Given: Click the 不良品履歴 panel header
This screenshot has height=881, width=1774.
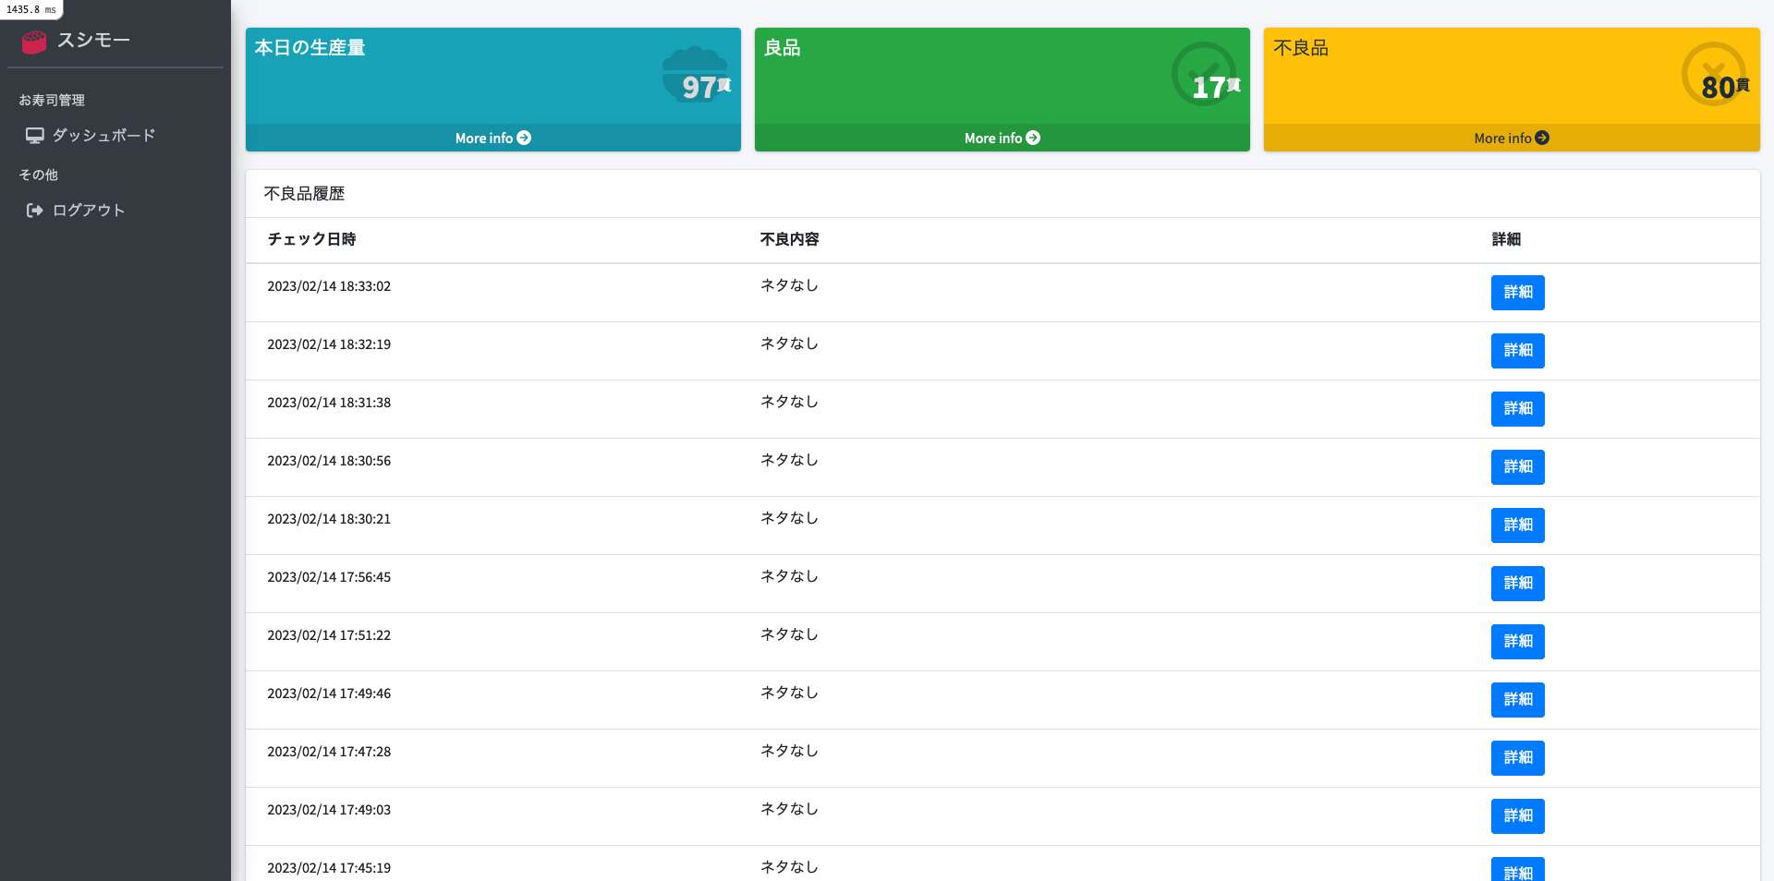Looking at the screenshot, I should click(x=304, y=194).
